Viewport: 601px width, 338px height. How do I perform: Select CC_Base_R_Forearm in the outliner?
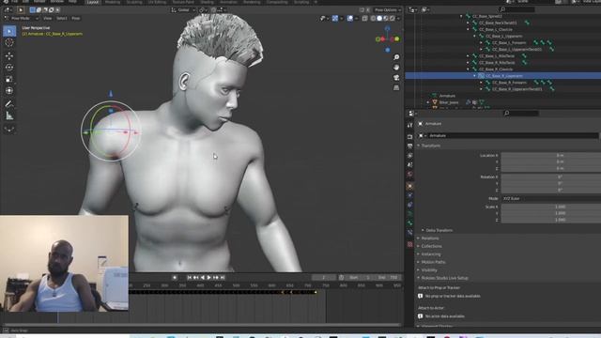[509, 83]
